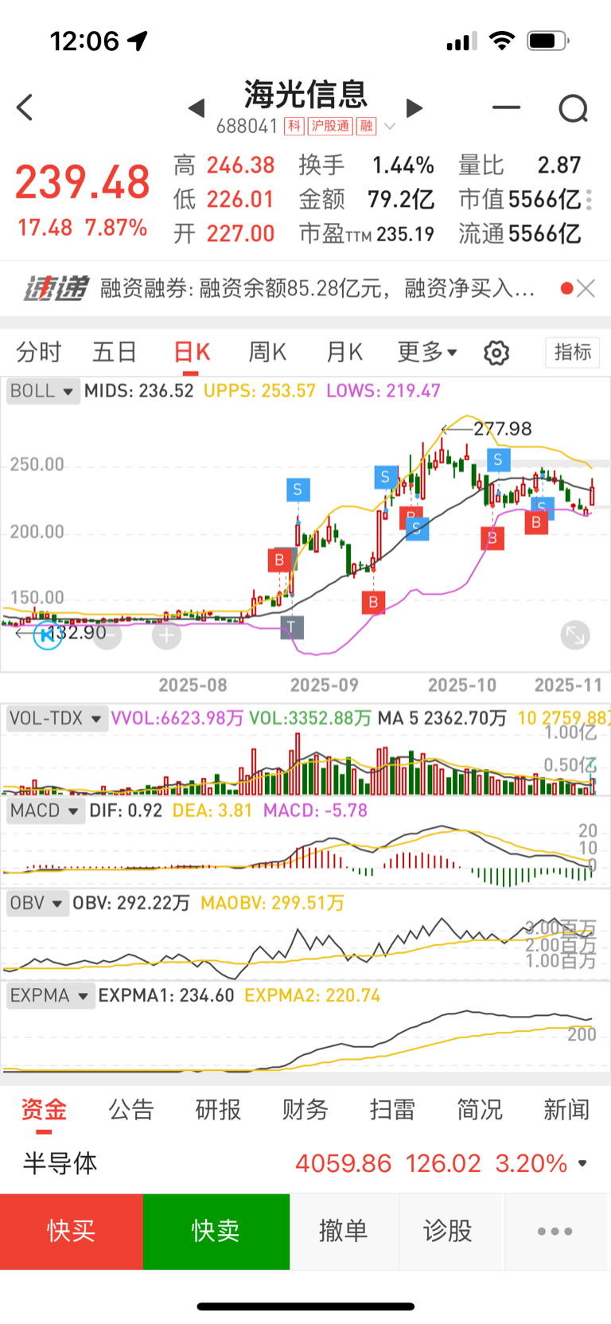Tap the 沪股通 tag
The height and width of the screenshot is (1324, 611).
click(x=329, y=126)
